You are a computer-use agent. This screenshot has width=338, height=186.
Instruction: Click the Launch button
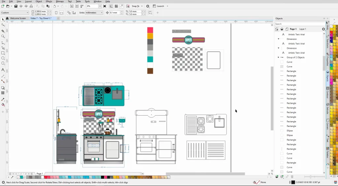[160, 6]
